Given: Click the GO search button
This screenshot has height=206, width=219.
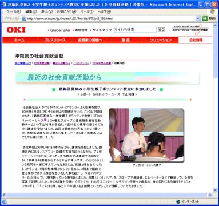Looking at the screenshot, I should (161, 30).
